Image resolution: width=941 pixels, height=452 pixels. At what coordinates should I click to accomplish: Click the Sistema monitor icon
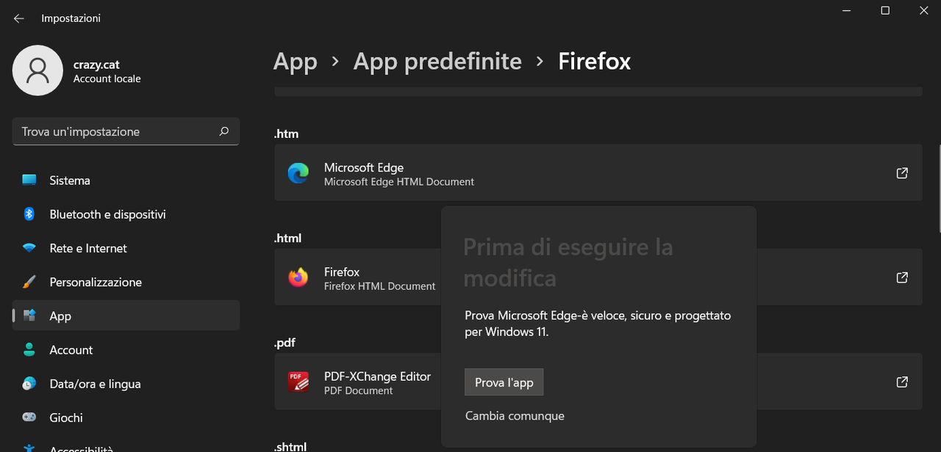tap(29, 181)
